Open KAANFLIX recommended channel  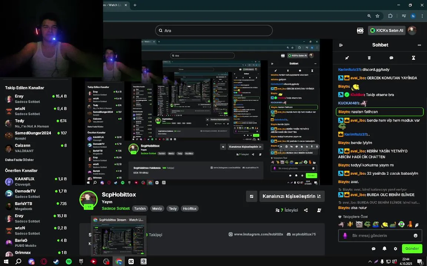[36, 182]
